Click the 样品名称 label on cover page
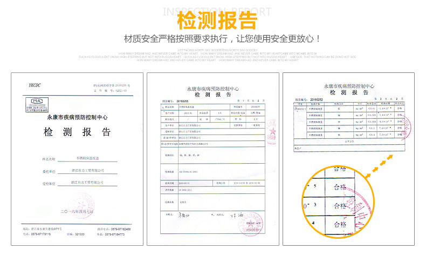Screen dimensions: 426x262 tap(49, 159)
